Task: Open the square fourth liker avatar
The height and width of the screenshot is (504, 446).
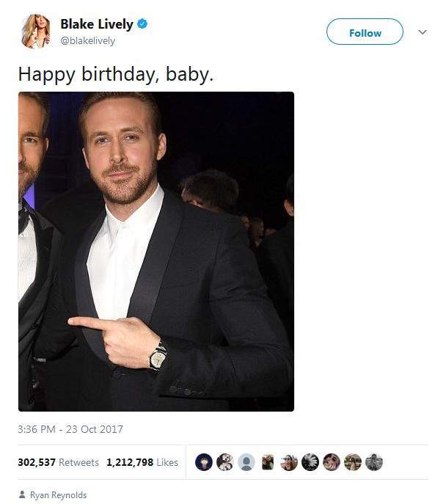Action: tap(268, 462)
